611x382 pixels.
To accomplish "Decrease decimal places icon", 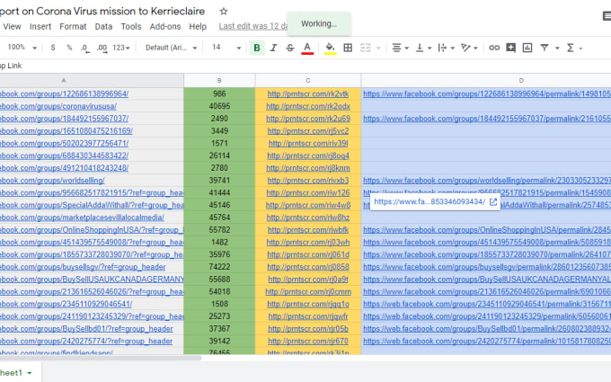I will [x=84, y=48].
